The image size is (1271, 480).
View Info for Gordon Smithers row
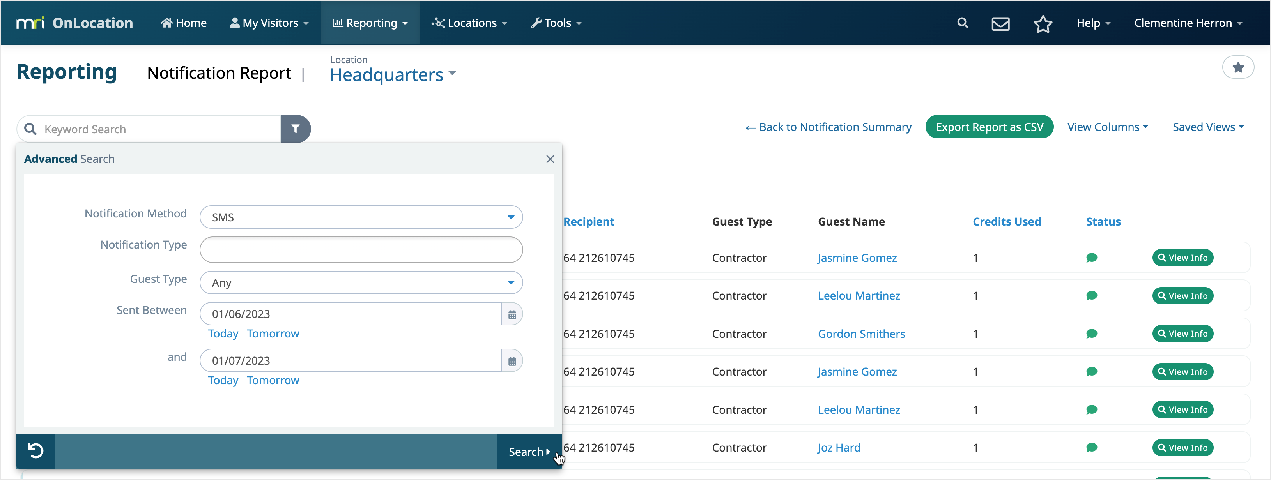click(1182, 334)
